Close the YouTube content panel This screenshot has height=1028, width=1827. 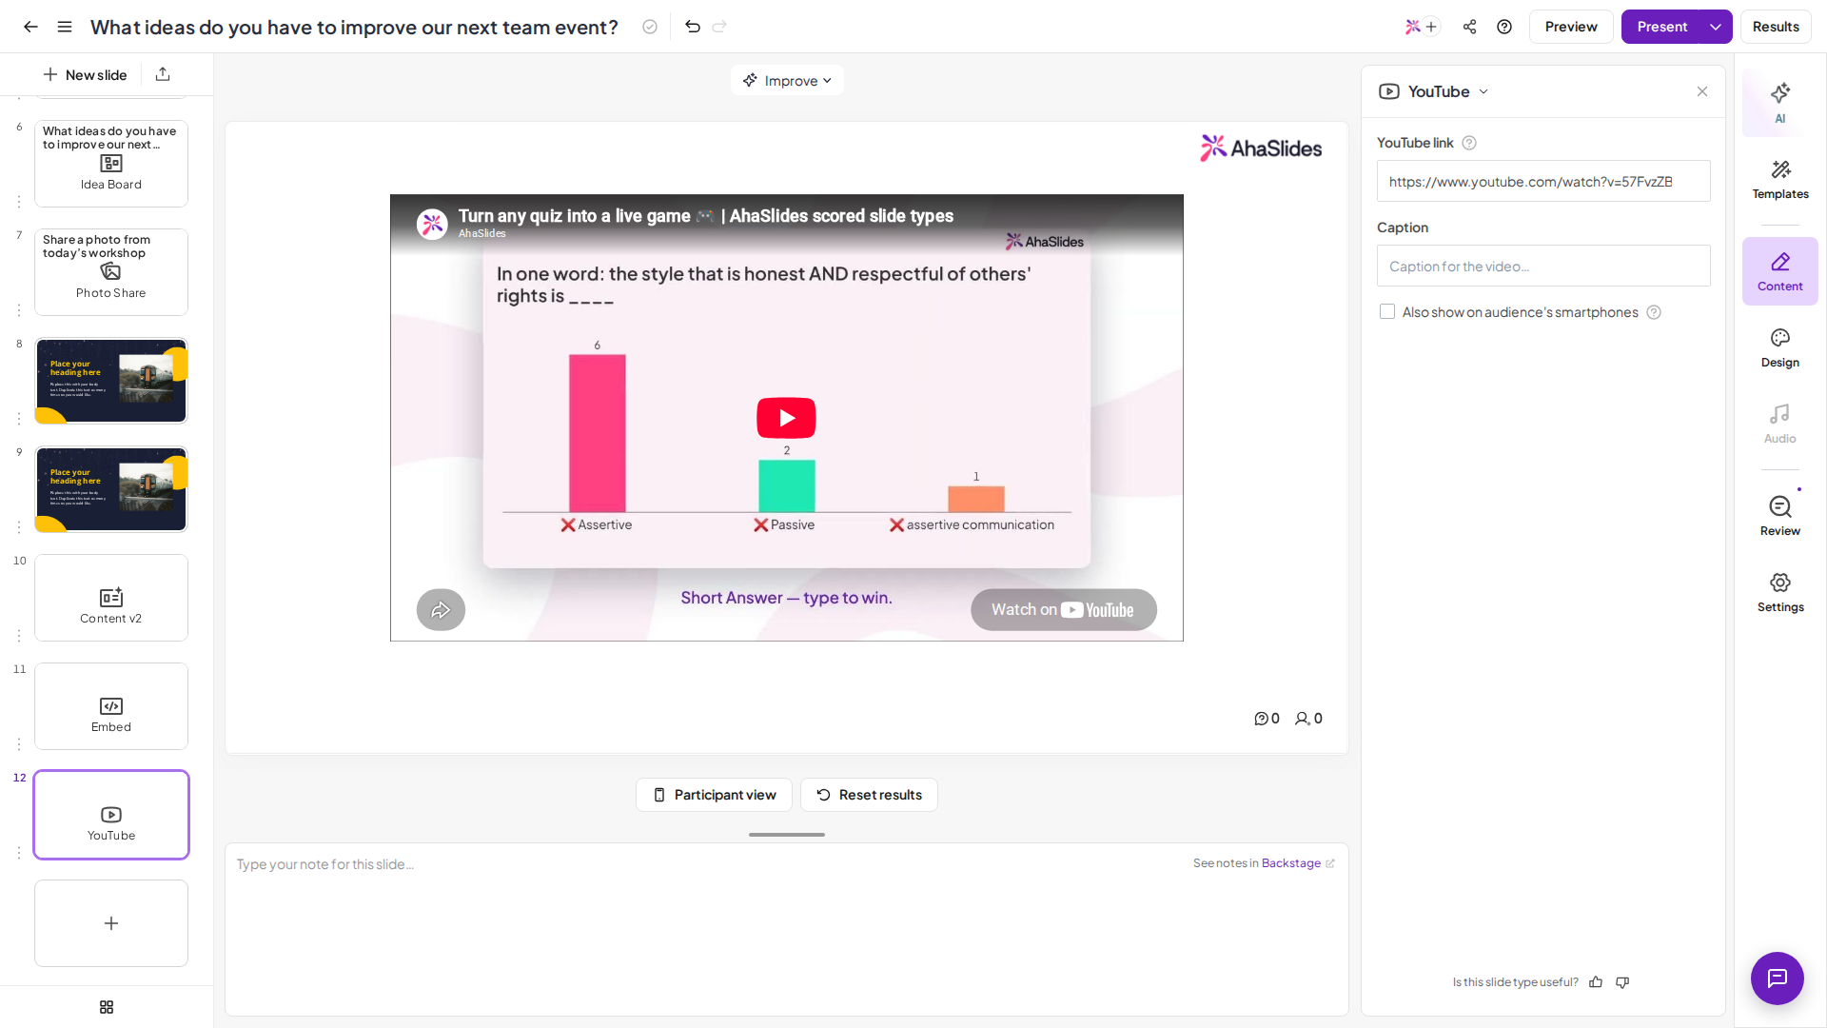(1702, 91)
